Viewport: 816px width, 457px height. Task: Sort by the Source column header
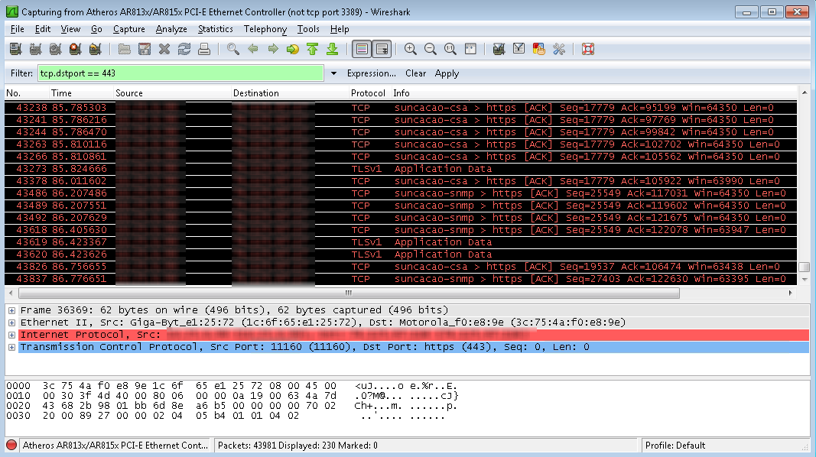[172, 93]
